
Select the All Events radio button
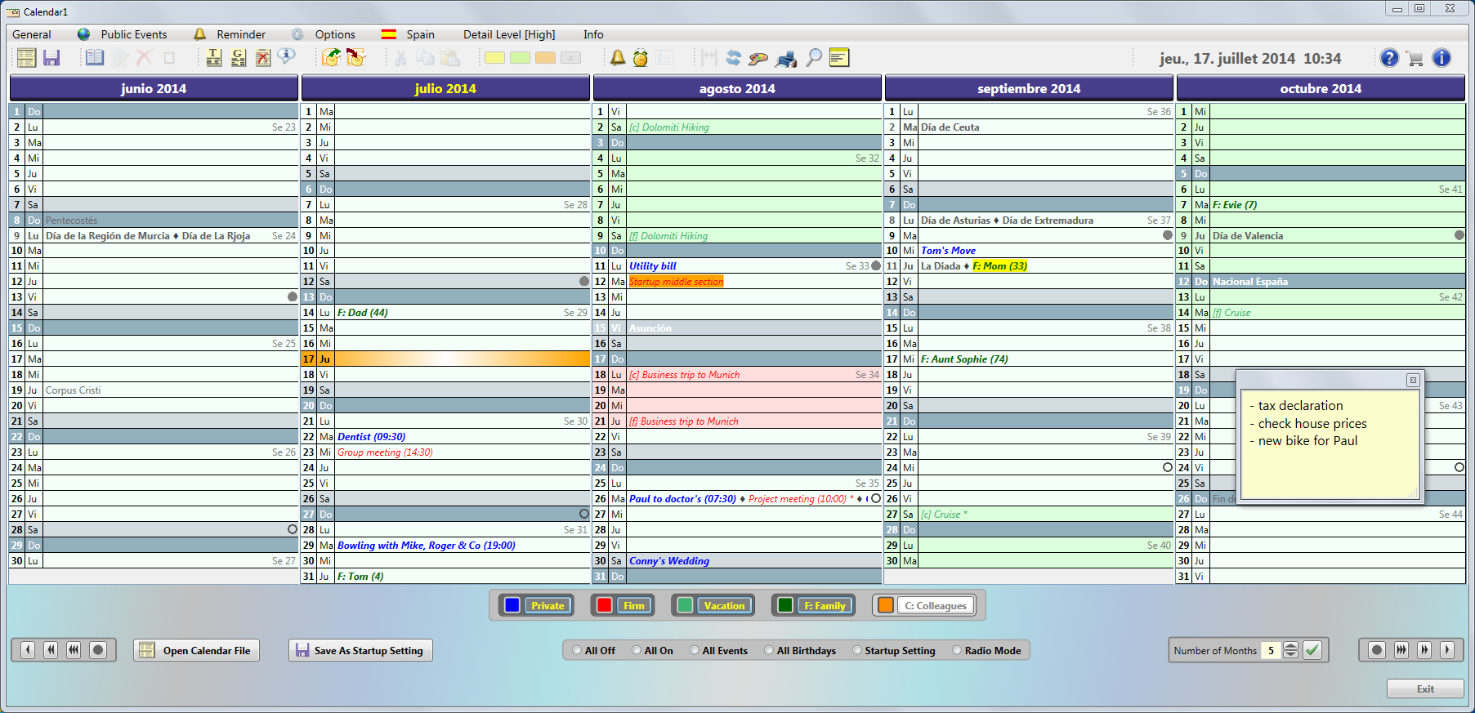[695, 651]
